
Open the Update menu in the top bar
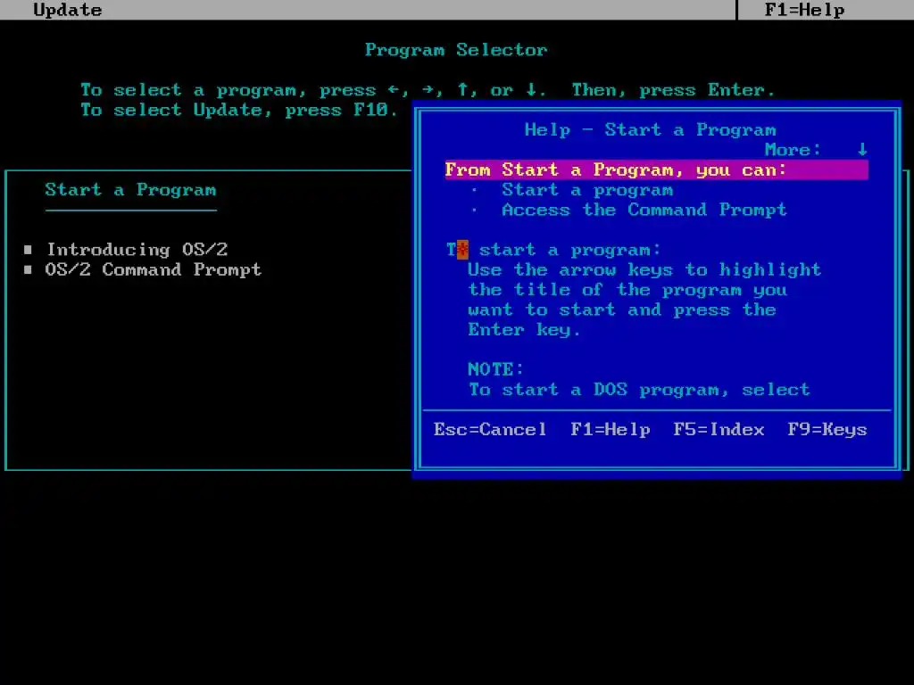click(68, 10)
